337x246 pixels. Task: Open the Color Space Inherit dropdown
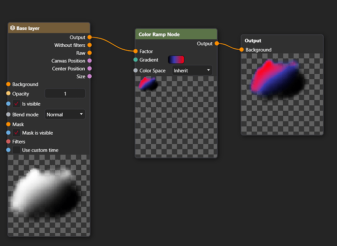coord(192,70)
